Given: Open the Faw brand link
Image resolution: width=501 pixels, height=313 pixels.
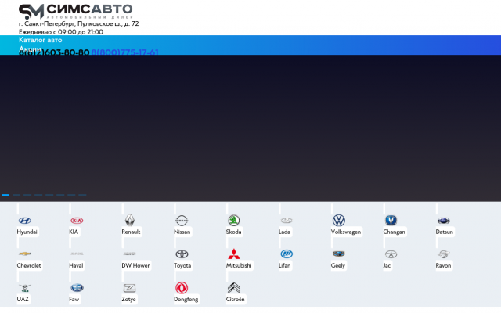Looking at the screenshot, I should (74, 299).
